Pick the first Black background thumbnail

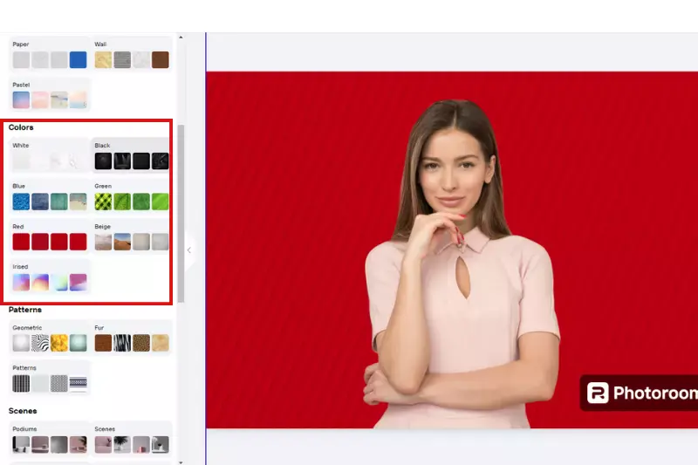point(103,161)
